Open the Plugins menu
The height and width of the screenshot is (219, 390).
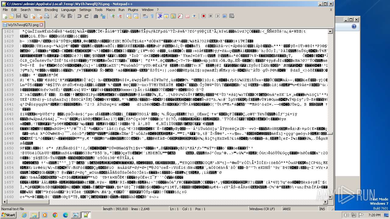(x=133, y=10)
